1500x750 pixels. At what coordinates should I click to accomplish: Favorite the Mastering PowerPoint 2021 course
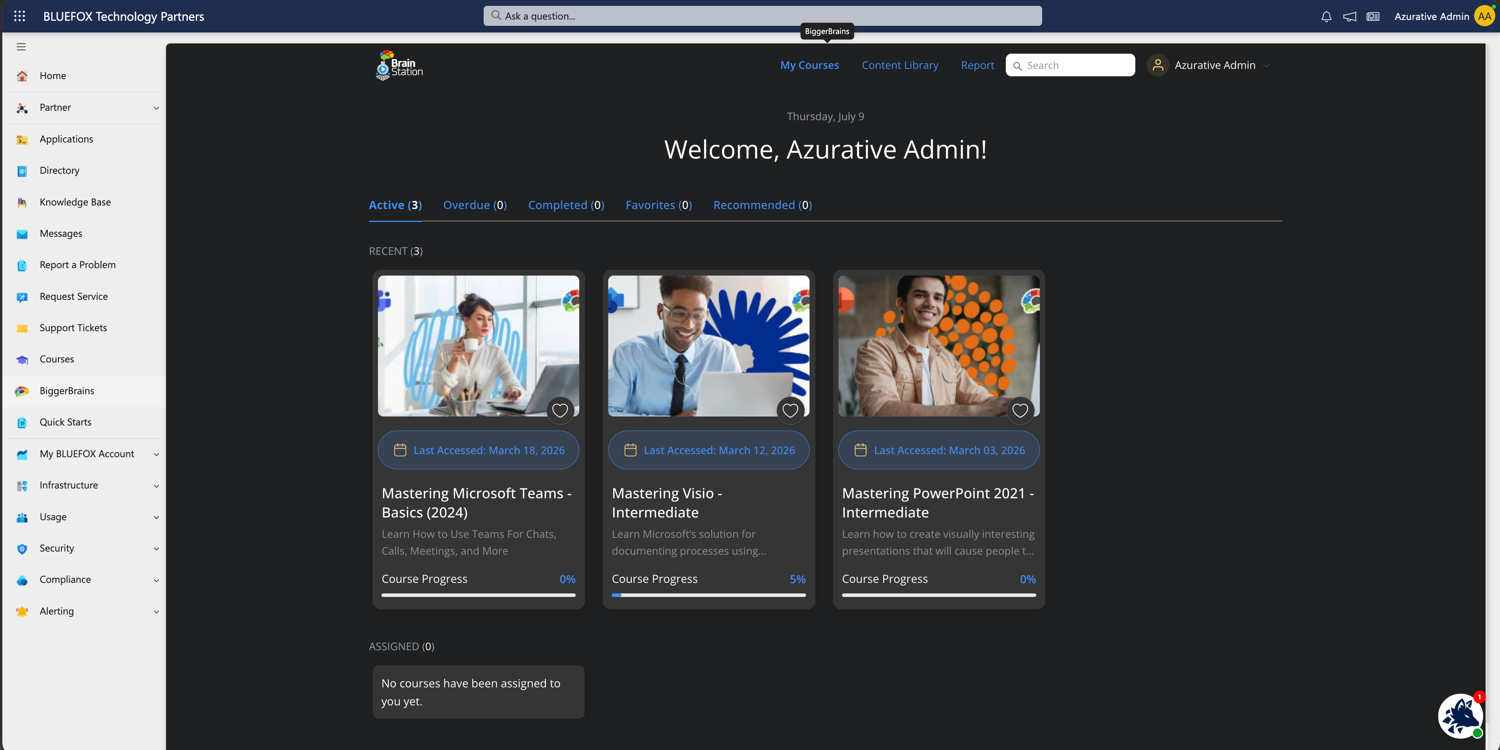[1020, 410]
